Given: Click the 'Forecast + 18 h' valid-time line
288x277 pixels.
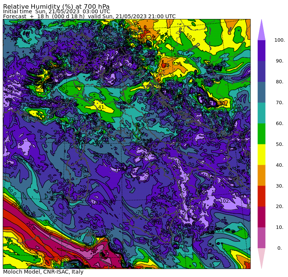Looking at the screenshot, I should pos(89,16).
